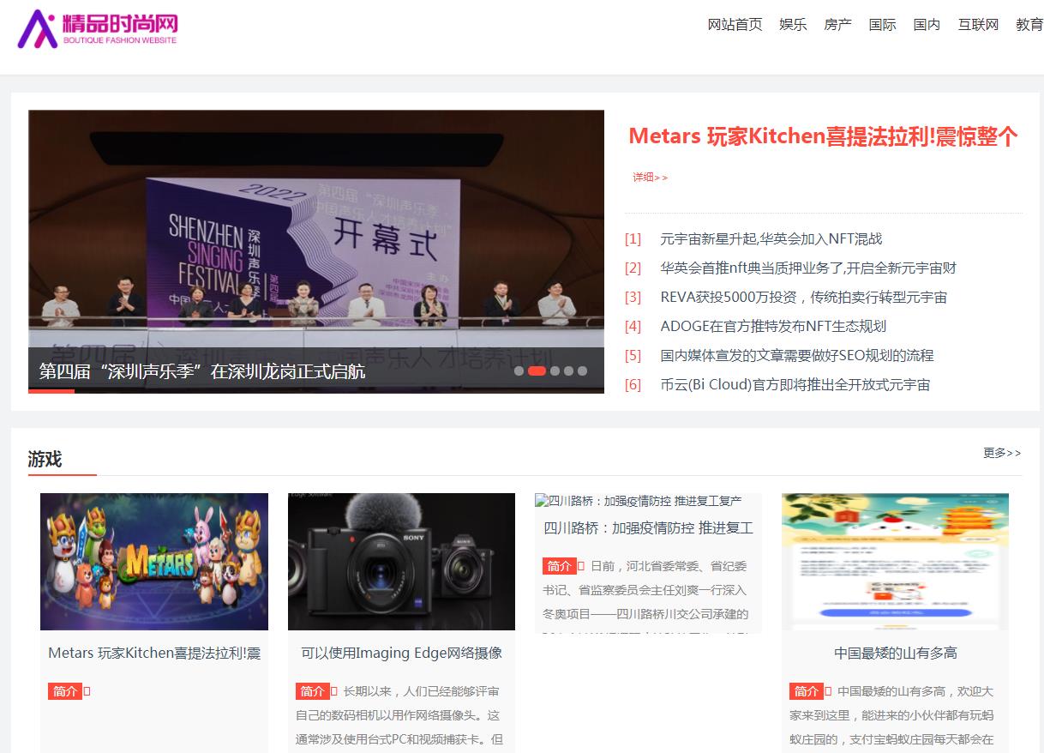Open 更多>> in the 游戏 section
The height and width of the screenshot is (753, 1044).
[1002, 453]
